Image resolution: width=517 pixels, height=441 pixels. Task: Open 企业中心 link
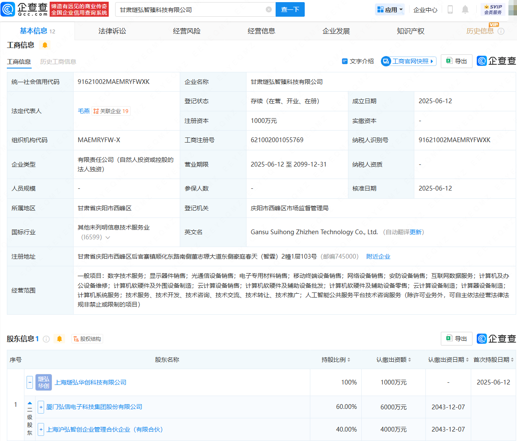pyautogui.click(x=425, y=10)
